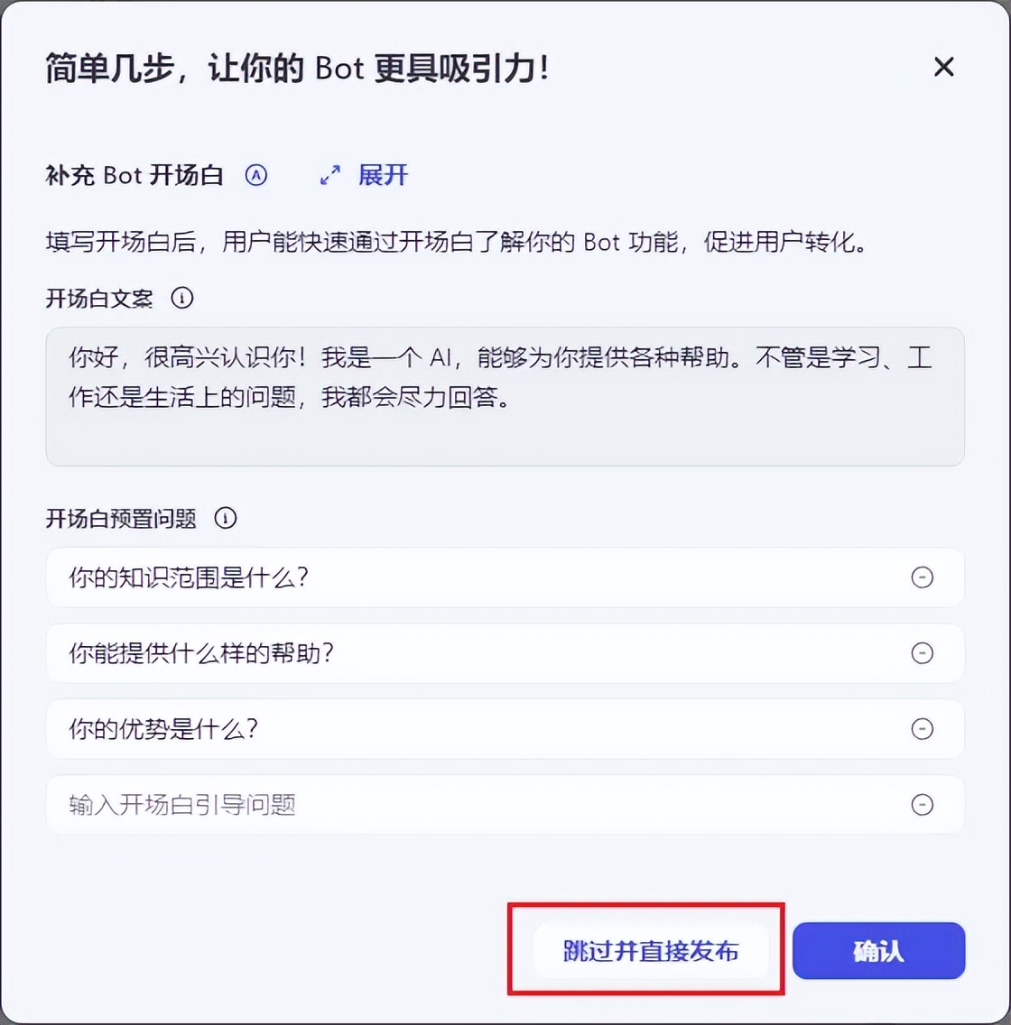The width and height of the screenshot is (1011, 1025).
Task: Click the 开场白预置问题 label text
Action: 121,518
